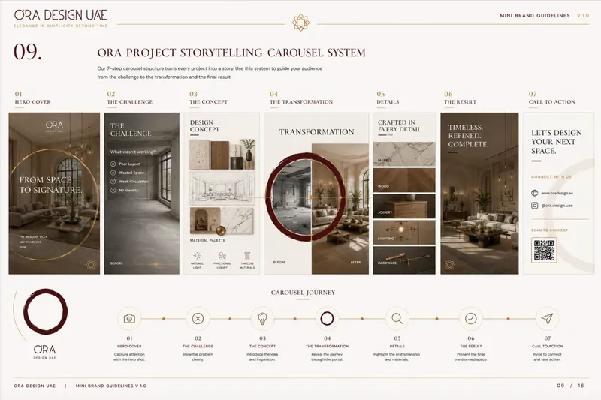601x400 pixels.
Task: Click the '02 The Challenge' heading above slides
Action: tap(129, 98)
